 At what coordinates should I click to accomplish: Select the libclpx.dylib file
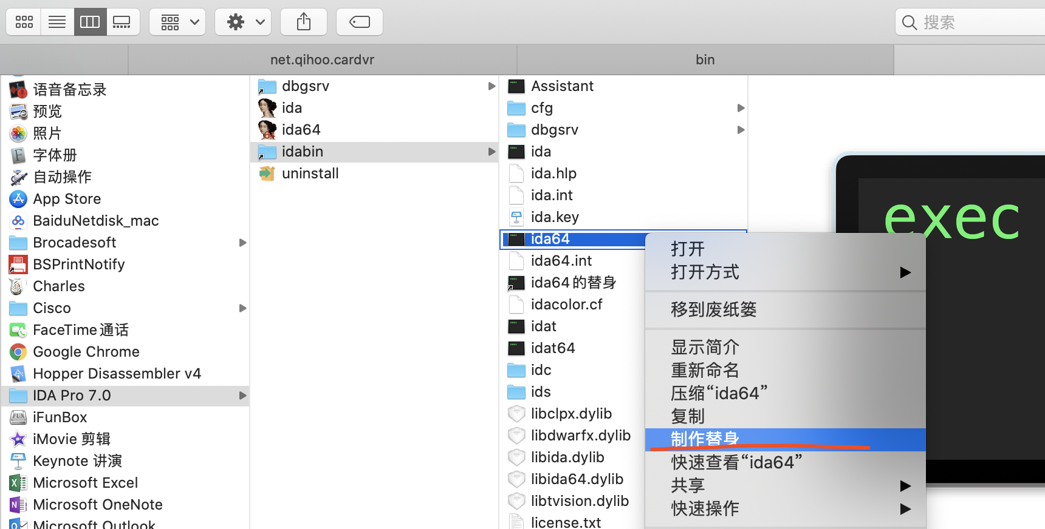pyautogui.click(x=572, y=414)
